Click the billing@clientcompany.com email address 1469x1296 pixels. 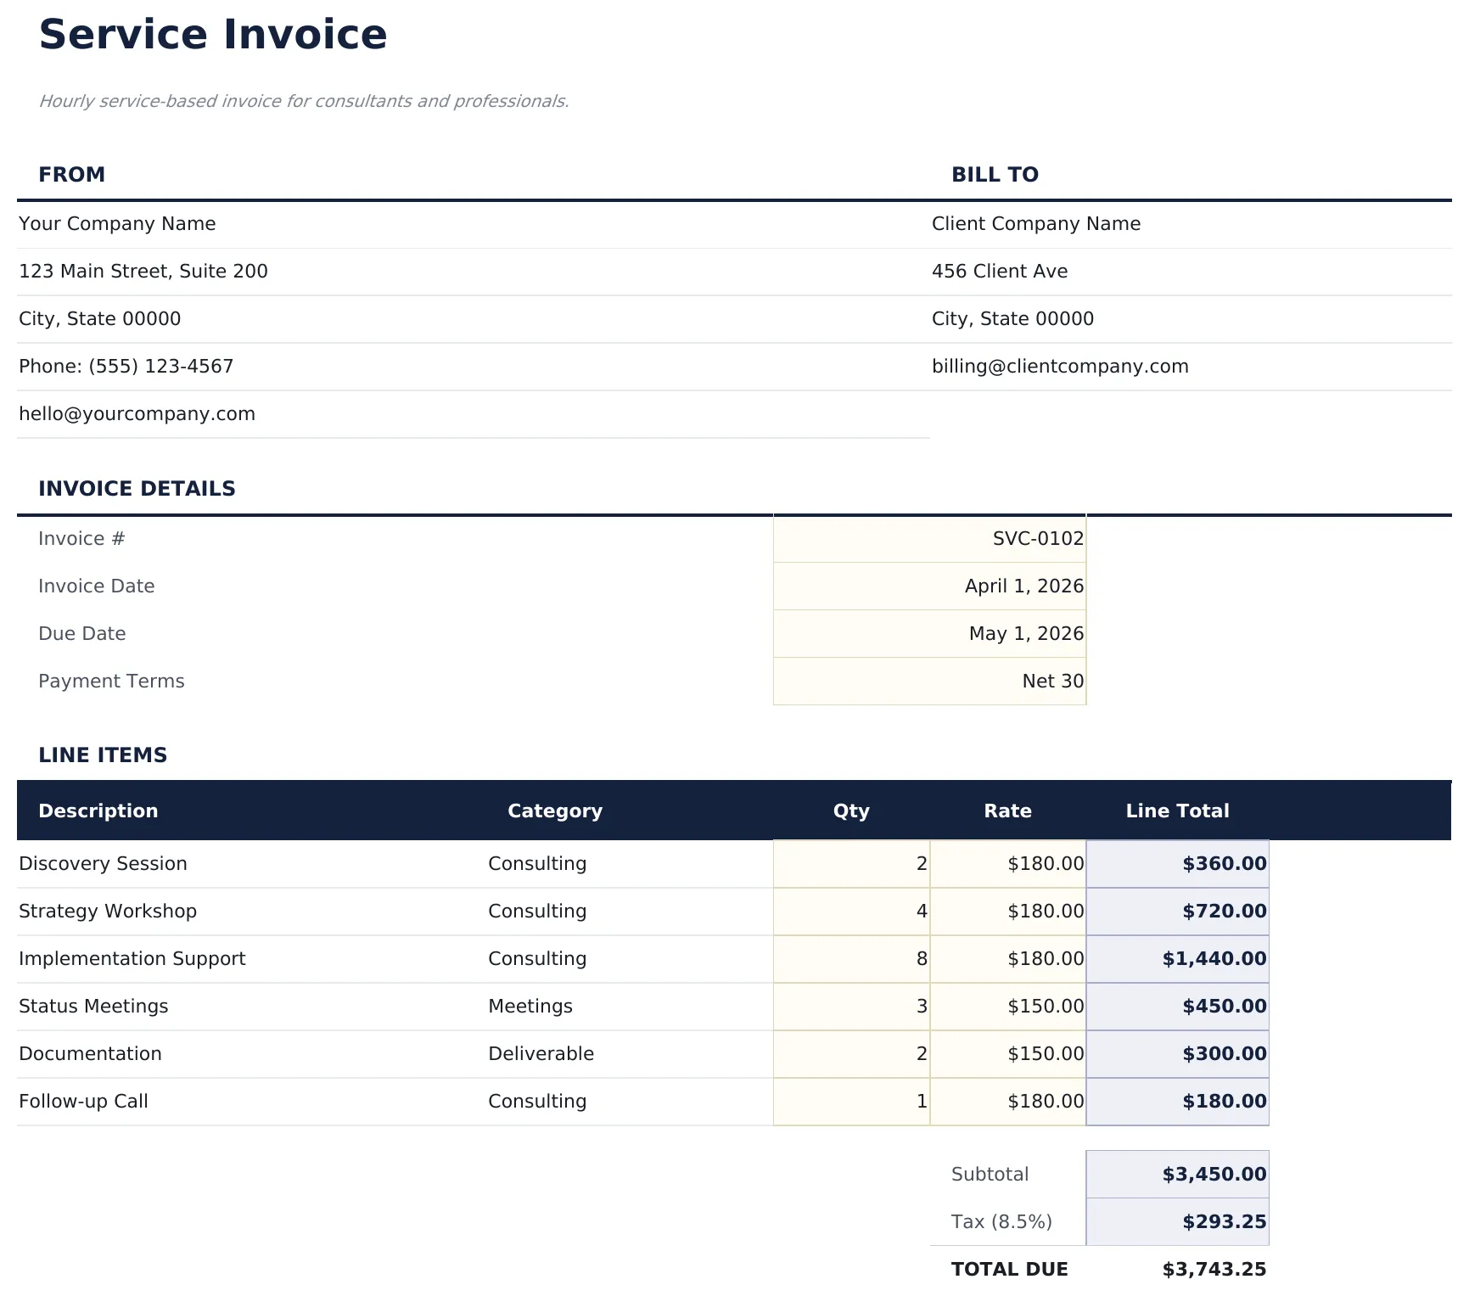1061,366
